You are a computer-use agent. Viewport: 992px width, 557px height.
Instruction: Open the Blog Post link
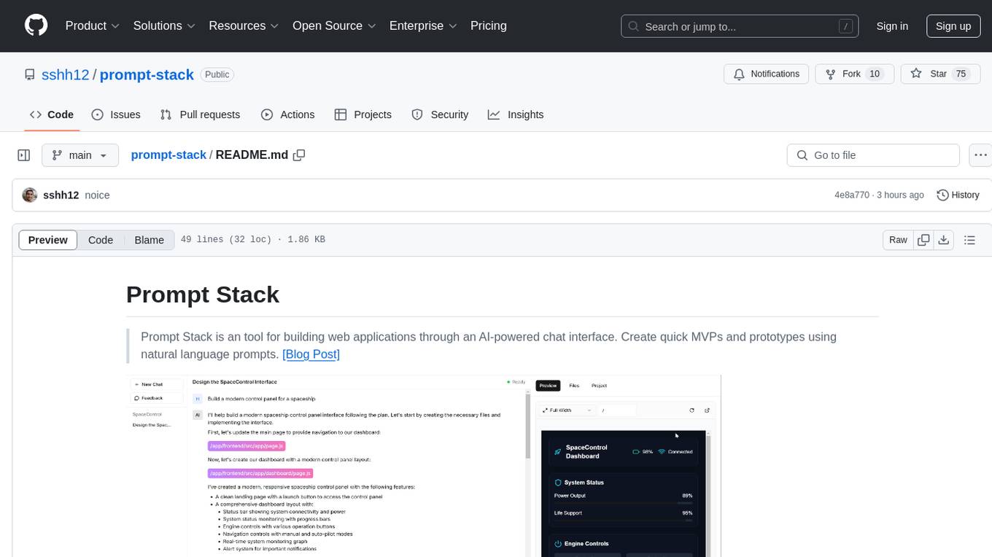point(311,354)
